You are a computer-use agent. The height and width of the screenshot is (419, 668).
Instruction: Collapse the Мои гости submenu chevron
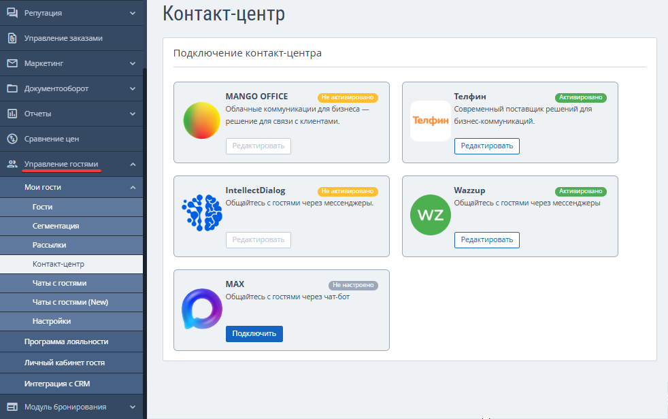(133, 187)
